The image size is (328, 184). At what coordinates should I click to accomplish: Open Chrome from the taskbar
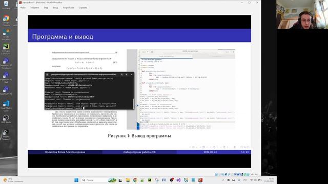(135, 180)
